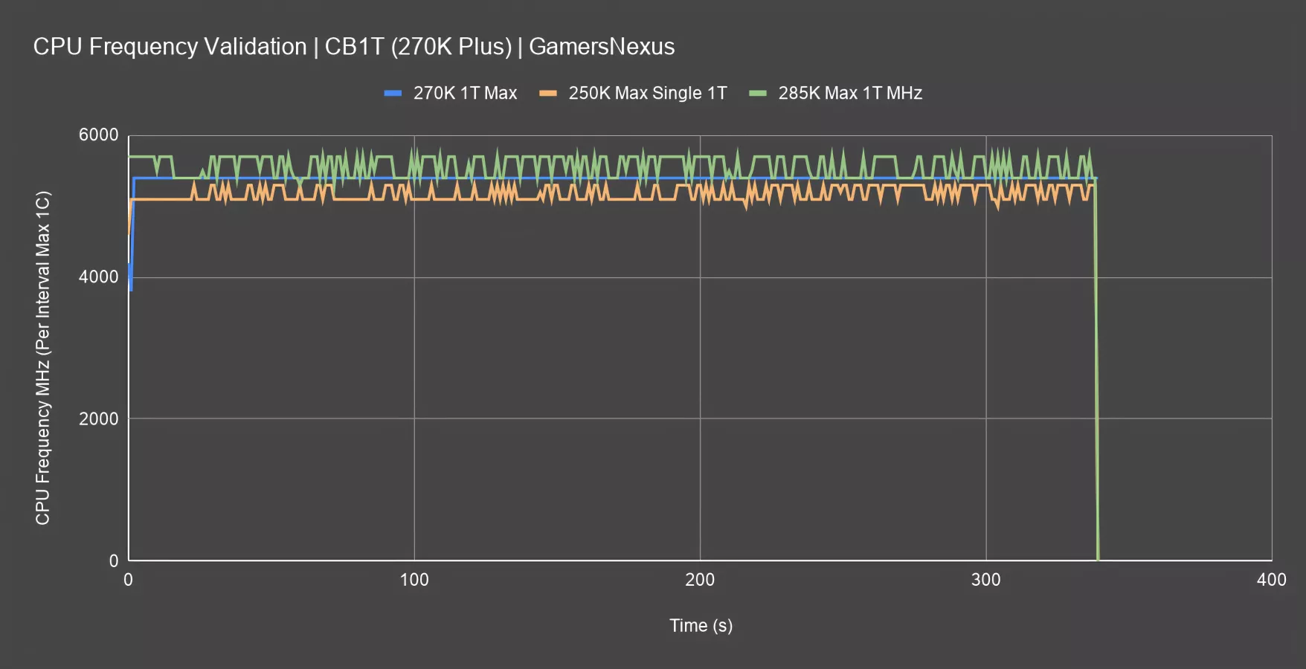Click the 6000 y-axis tick label

[99, 135]
